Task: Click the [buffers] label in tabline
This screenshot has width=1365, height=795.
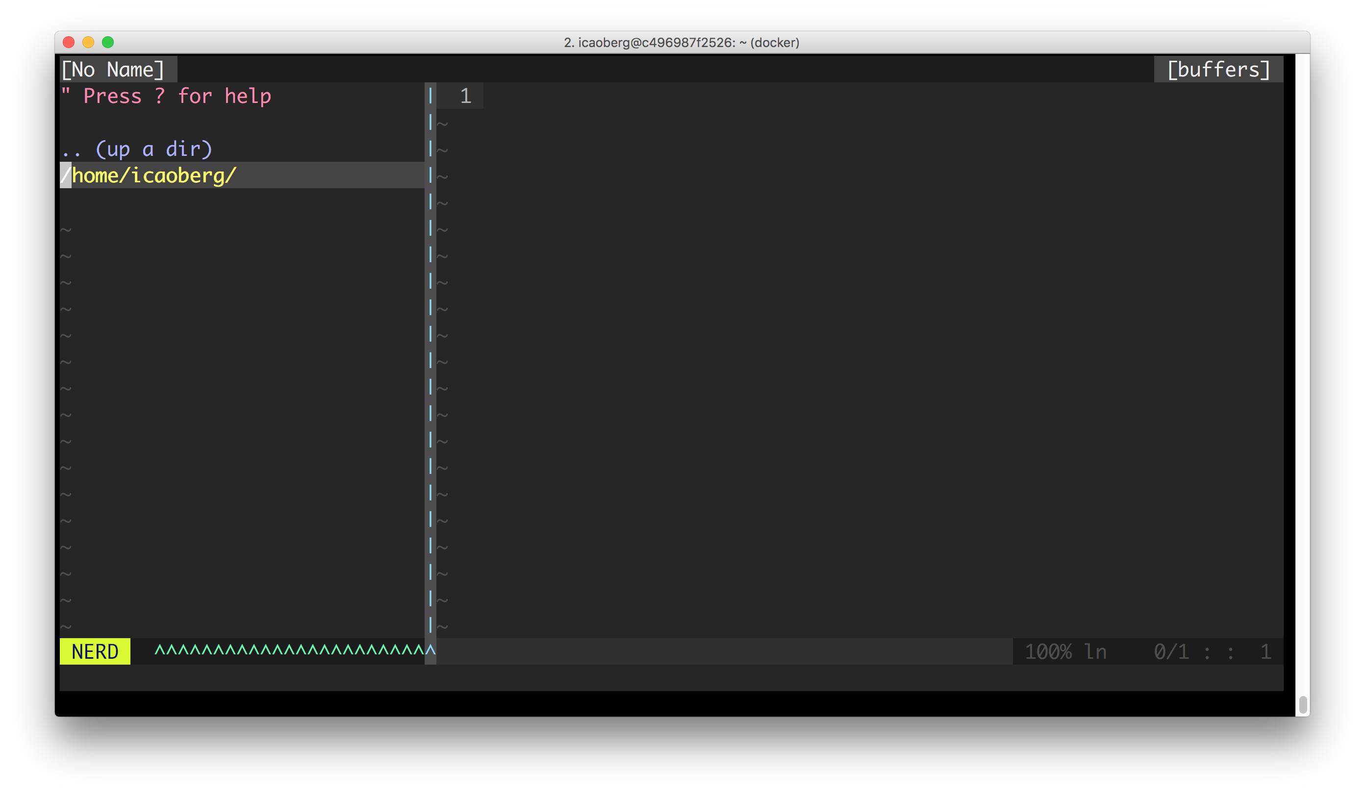Action: pyautogui.click(x=1218, y=70)
